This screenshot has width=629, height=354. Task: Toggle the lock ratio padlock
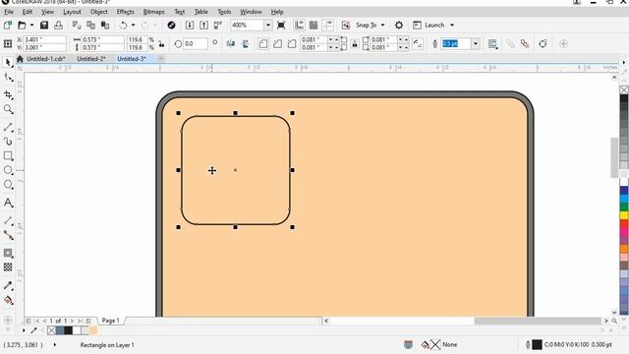tap(161, 43)
